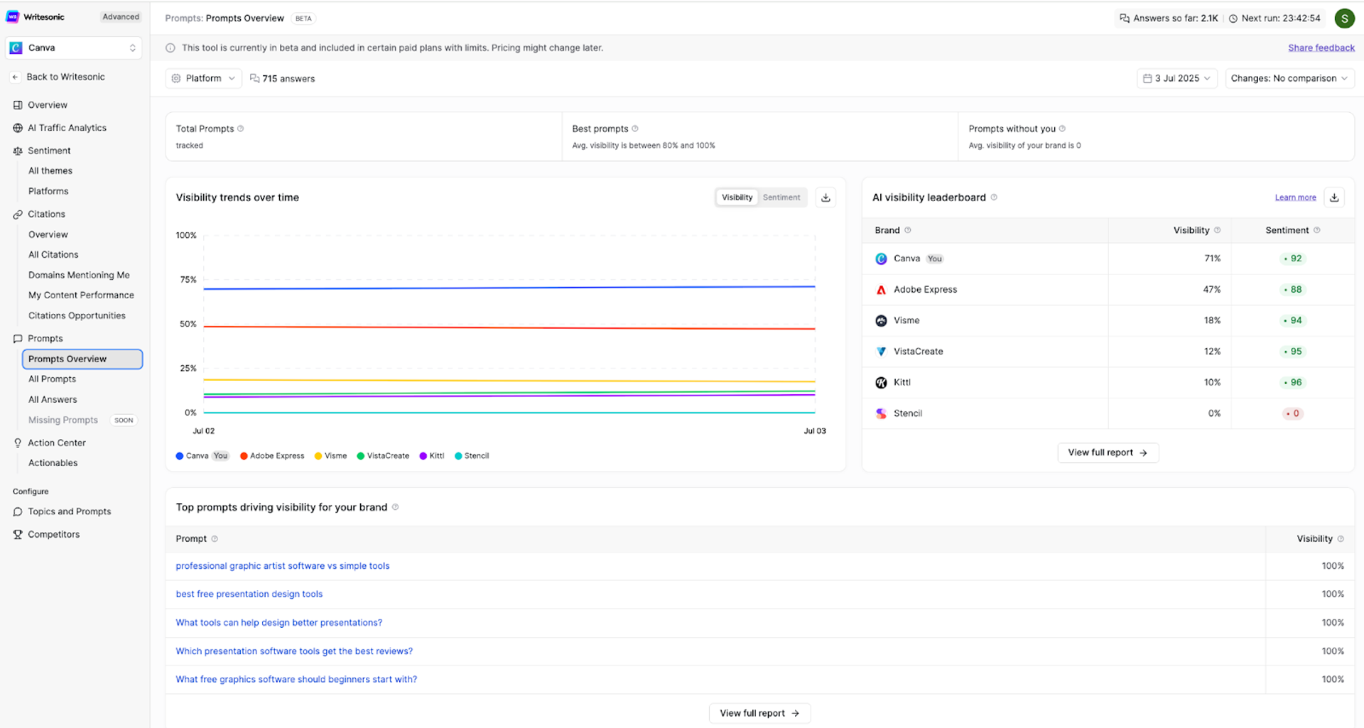
Task: Open the Changes: No comparison dropdown
Action: click(1289, 78)
